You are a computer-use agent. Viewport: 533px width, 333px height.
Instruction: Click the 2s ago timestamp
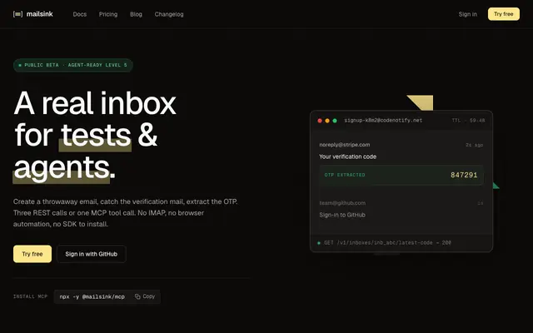coord(474,145)
